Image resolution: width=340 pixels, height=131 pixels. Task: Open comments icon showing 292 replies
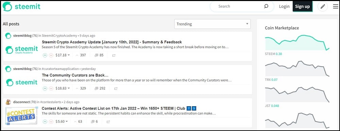[x=97, y=88]
